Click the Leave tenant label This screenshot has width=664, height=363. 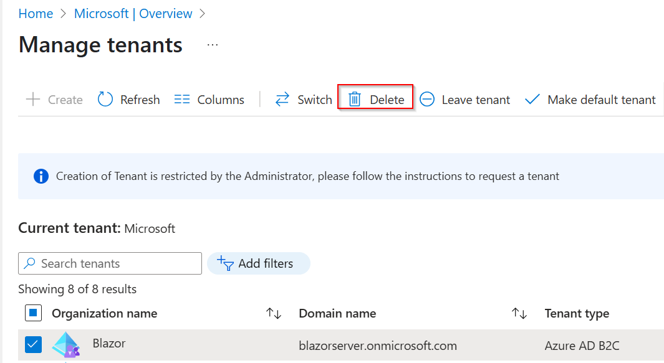tap(476, 100)
